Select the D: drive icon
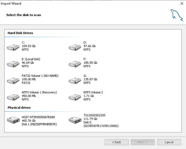186x149 pixels. [x=75, y=47]
